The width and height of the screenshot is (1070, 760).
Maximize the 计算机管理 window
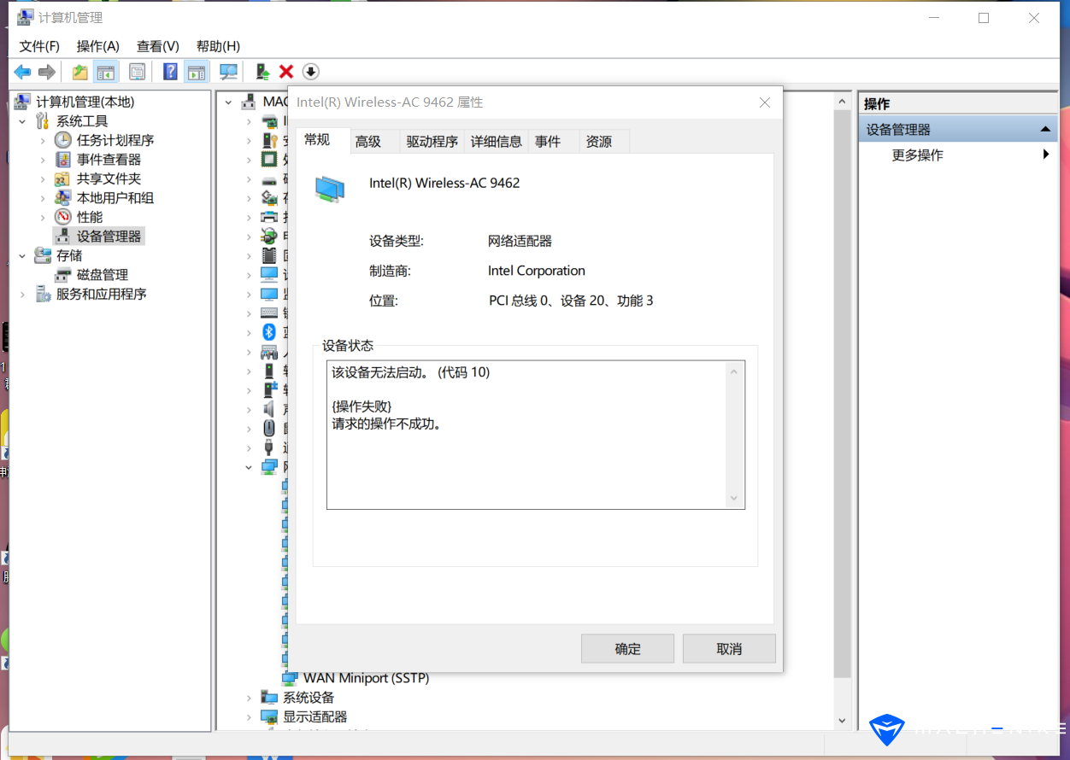(x=984, y=18)
